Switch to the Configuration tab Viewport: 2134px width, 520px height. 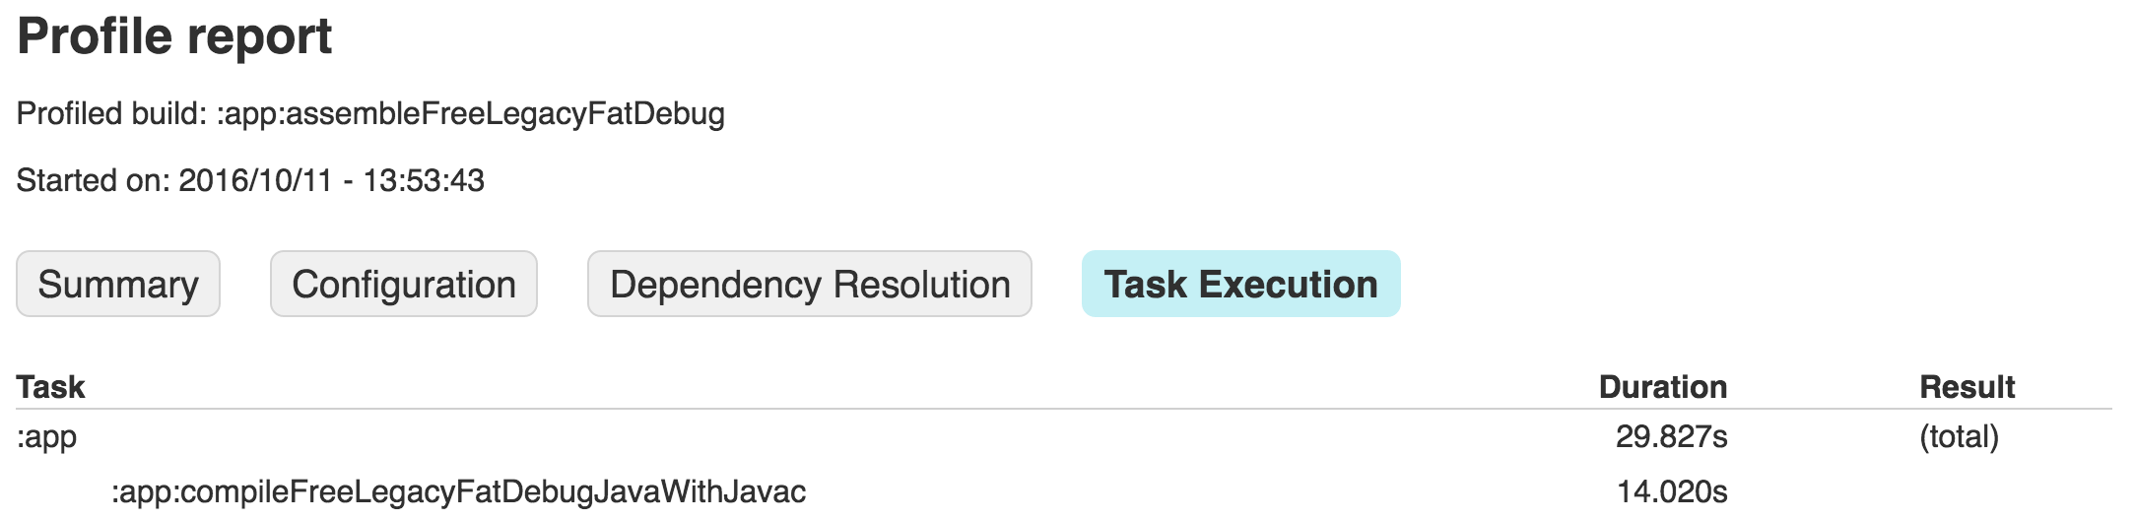tap(404, 285)
